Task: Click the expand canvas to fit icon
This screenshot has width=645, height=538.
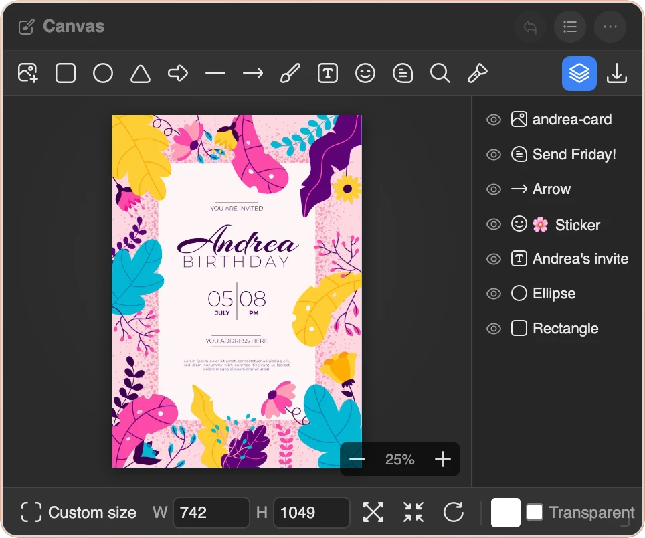Action: click(373, 512)
